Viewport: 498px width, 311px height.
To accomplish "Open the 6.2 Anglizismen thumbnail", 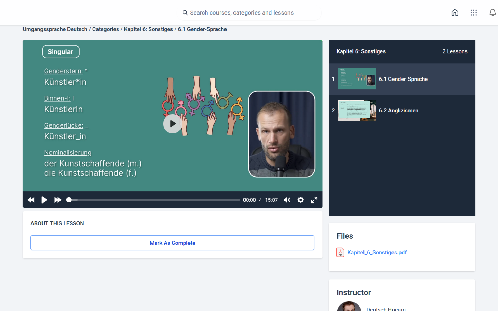I will tap(357, 111).
